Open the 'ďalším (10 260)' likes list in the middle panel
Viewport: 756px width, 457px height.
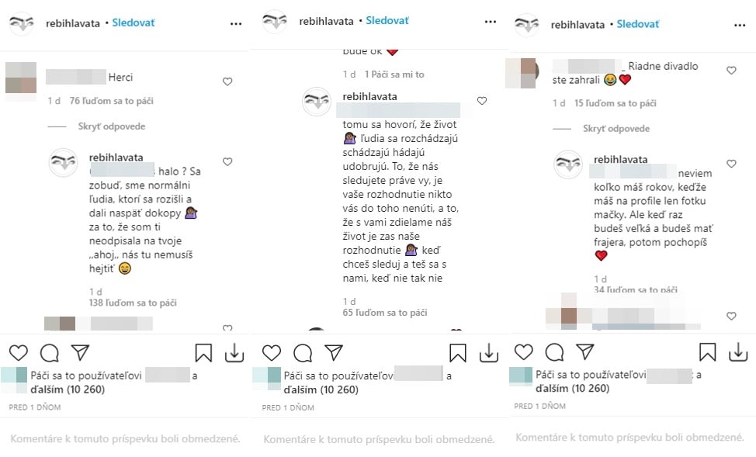[321, 389]
